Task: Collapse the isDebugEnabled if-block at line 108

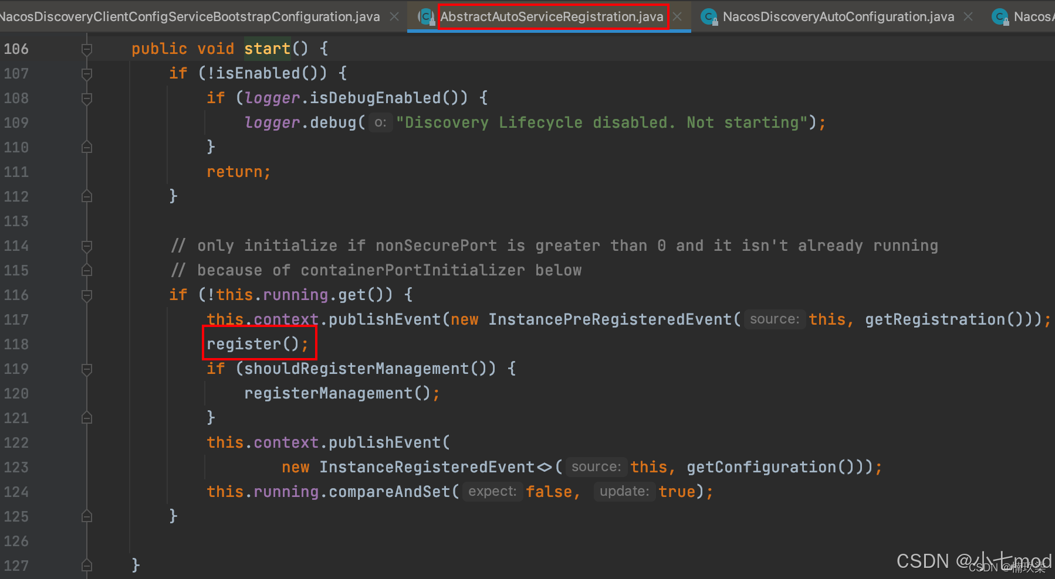Action: pyautogui.click(x=87, y=98)
